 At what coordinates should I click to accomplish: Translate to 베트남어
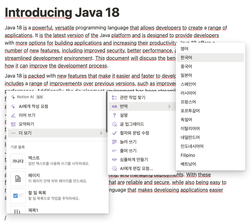click(211, 164)
